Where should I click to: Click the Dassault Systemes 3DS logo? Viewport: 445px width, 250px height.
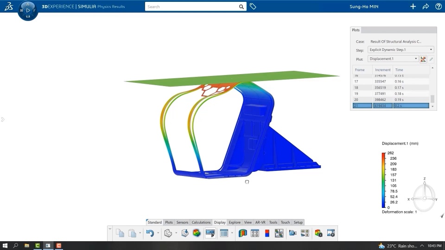(9, 6)
